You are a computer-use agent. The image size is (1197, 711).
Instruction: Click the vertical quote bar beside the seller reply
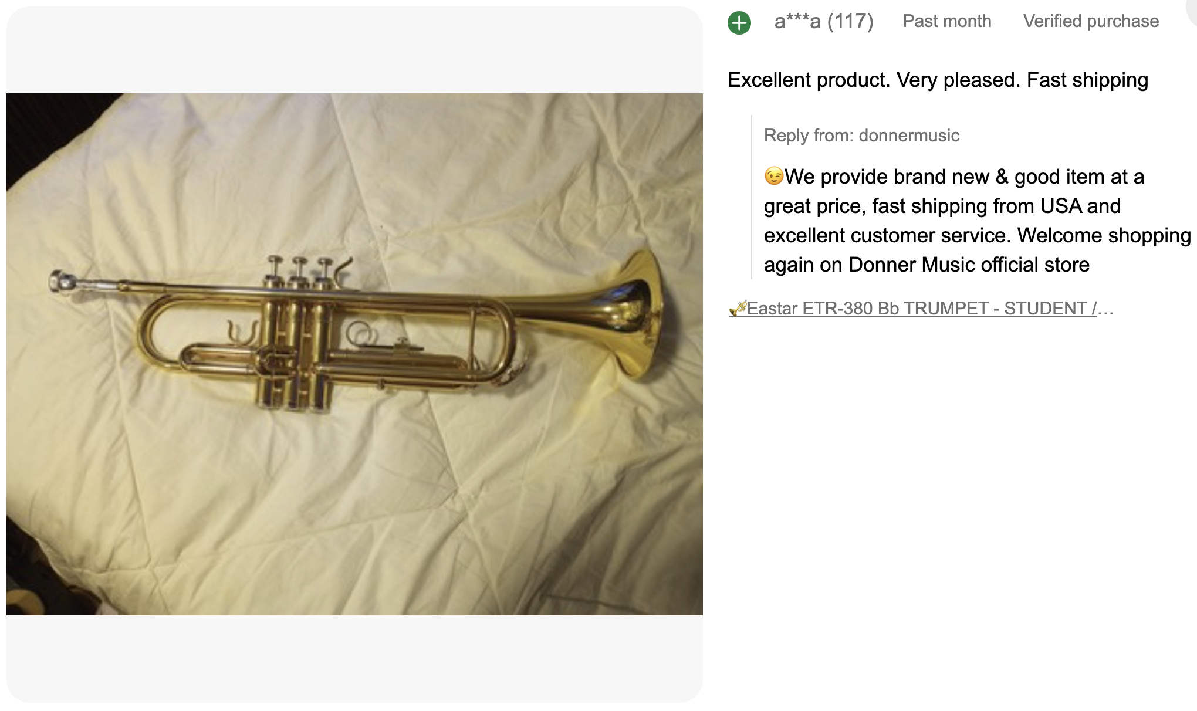pos(752,197)
